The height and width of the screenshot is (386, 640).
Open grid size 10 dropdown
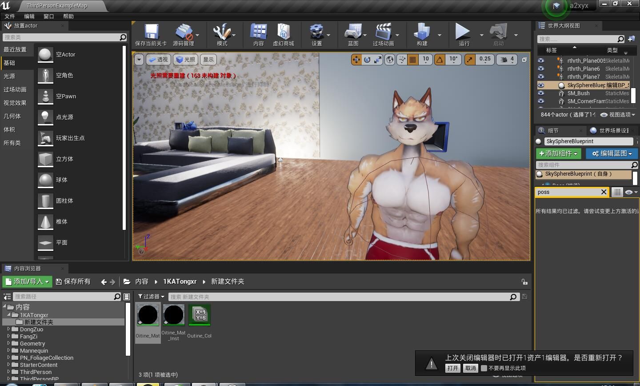(x=426, y=60)
